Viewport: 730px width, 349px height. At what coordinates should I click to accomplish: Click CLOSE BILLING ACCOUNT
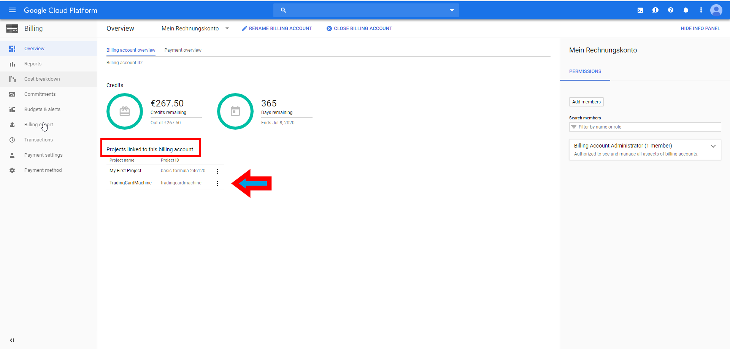coord(359,29)
